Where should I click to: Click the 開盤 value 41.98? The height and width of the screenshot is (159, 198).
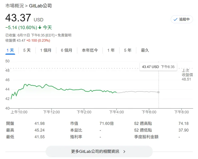(x=40, y=123)
